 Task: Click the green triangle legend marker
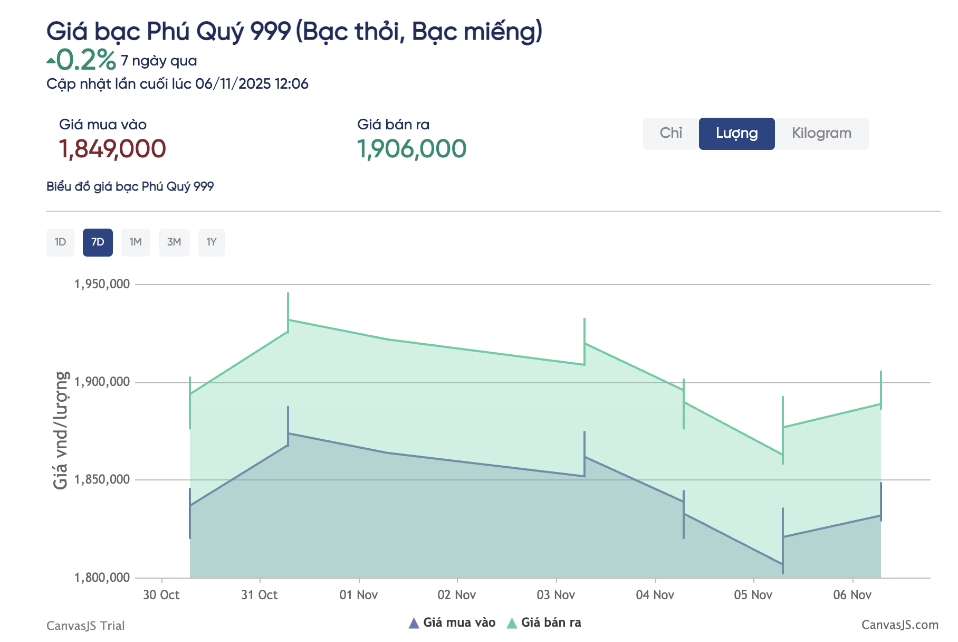[512, 624]
